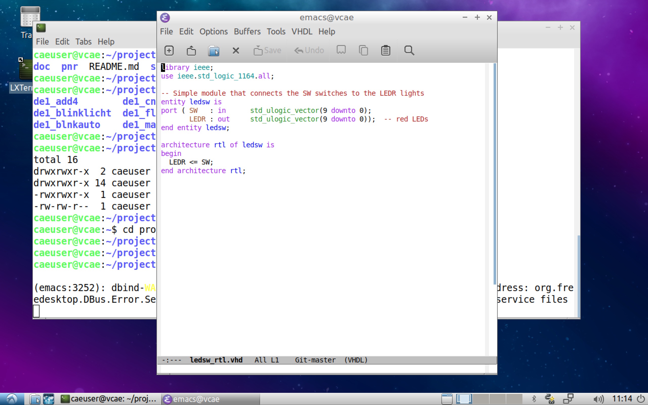Click the Cut toolbar icon

tap(341, 50)
